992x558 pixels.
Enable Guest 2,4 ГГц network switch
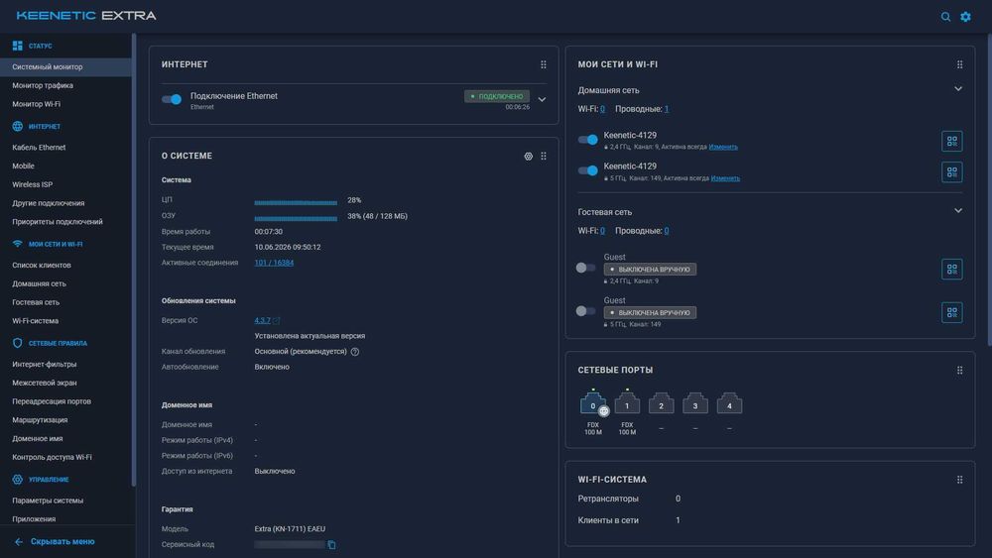click(586, 268)
